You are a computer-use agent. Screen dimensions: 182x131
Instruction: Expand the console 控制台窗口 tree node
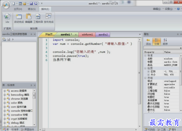(5, 111)
